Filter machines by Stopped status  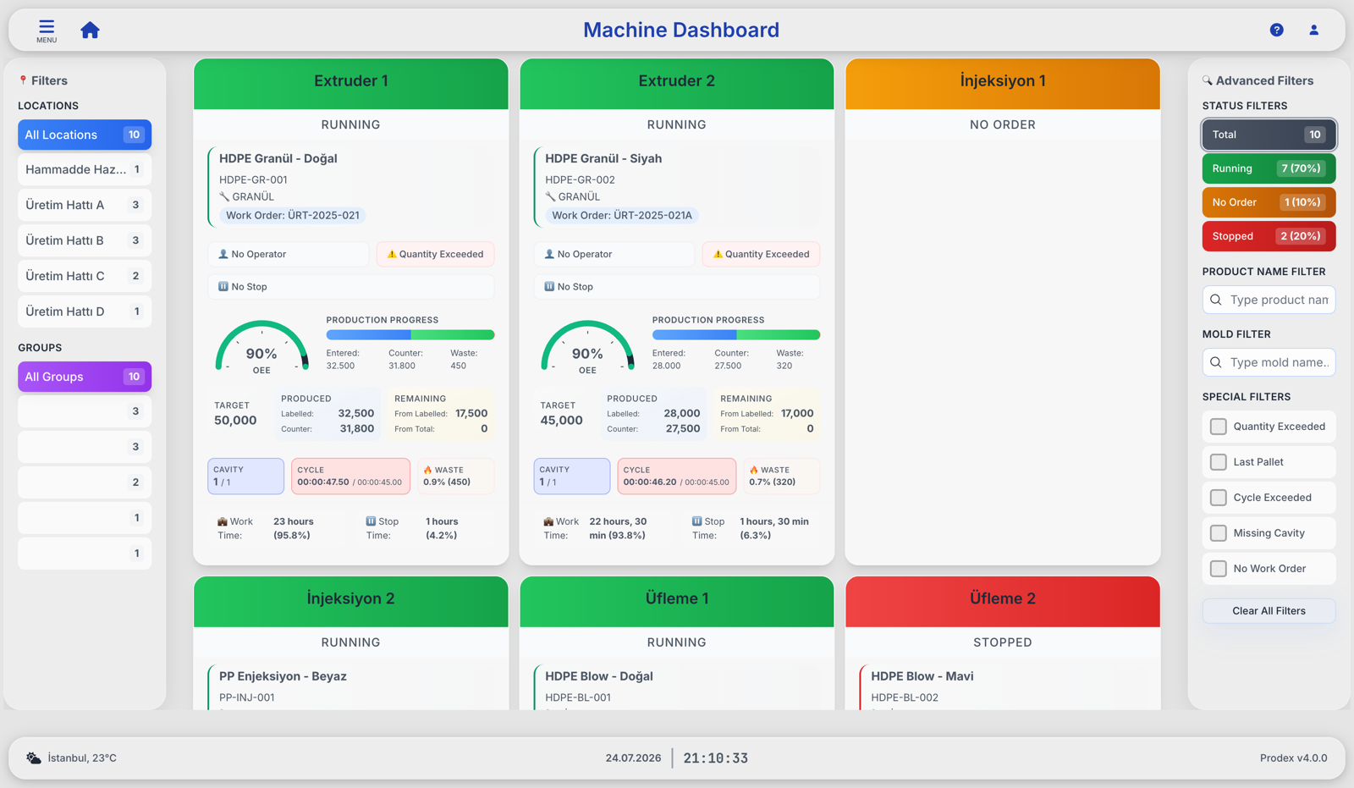click(1269, 236)
